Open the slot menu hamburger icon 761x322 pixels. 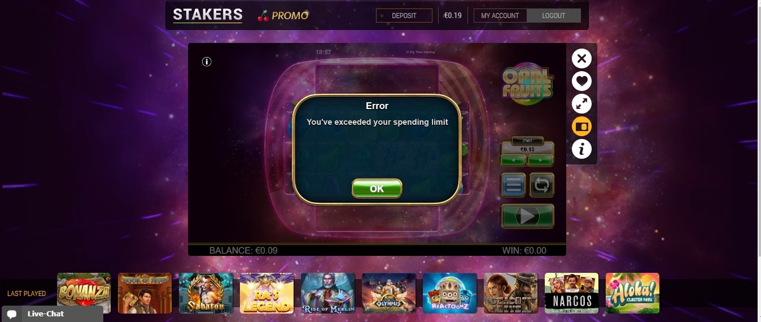(x=513, y=185)
